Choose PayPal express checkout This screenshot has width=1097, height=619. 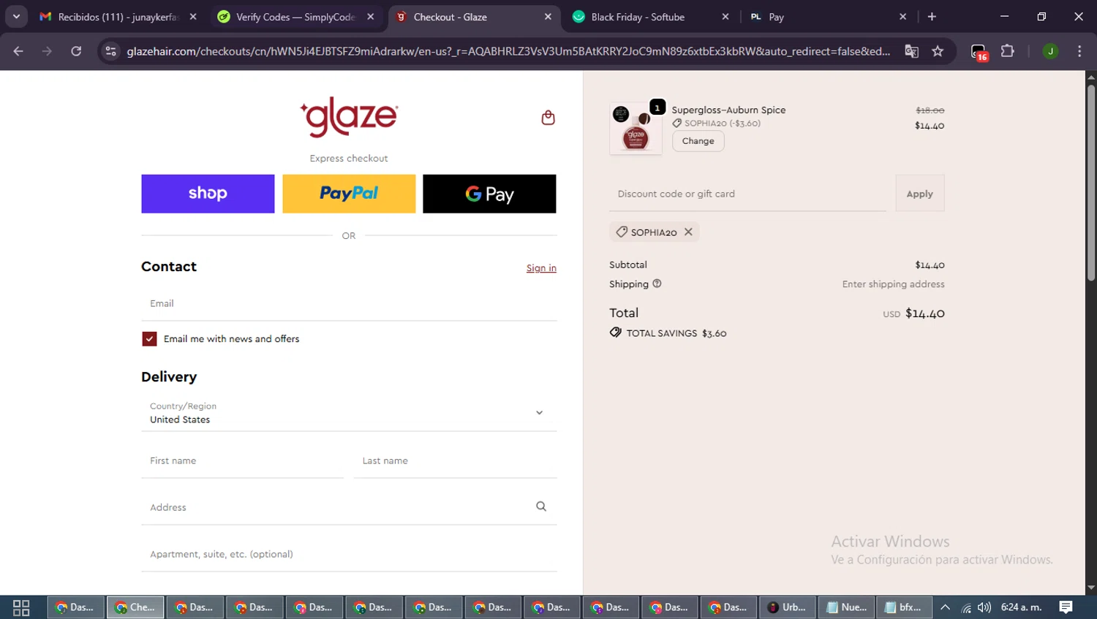click(x=349, y=194)
